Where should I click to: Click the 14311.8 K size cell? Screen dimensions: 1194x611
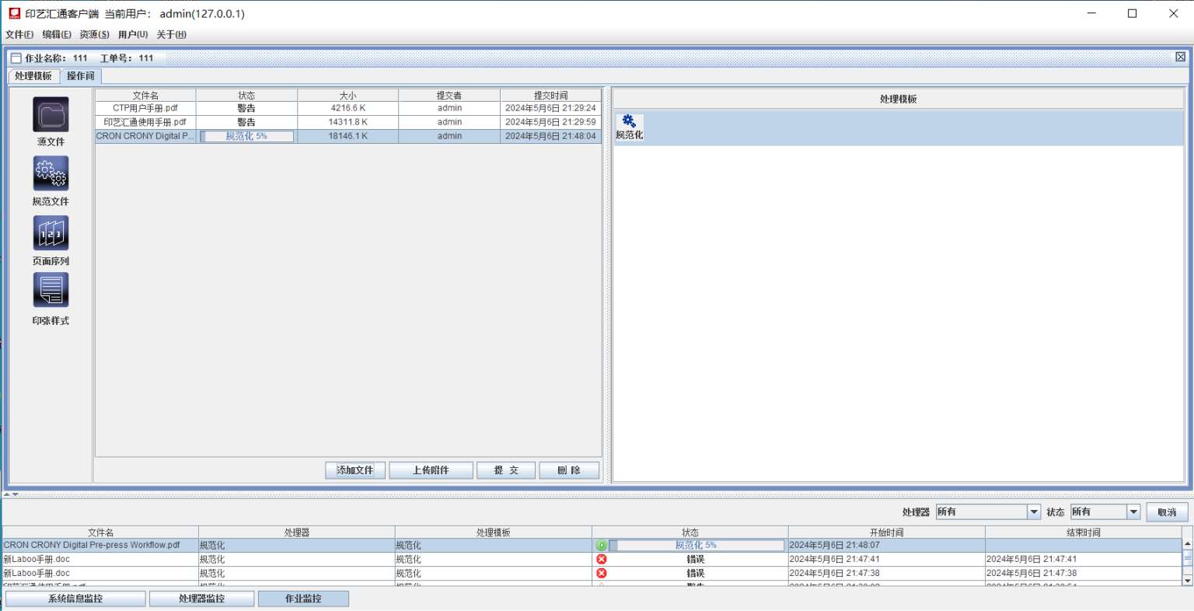347,122
